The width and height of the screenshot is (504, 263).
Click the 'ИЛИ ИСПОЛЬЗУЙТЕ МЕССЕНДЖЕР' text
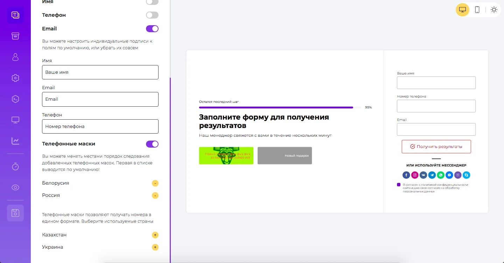[x=436, y=165]
